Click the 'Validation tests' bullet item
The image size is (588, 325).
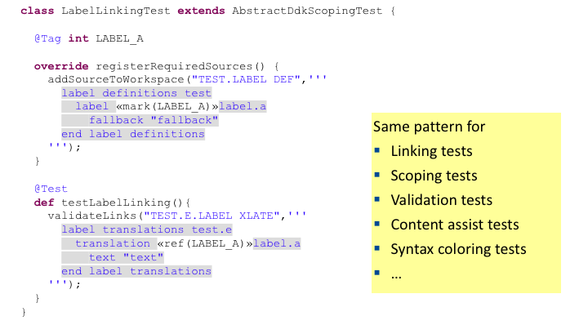pos(441,200)
